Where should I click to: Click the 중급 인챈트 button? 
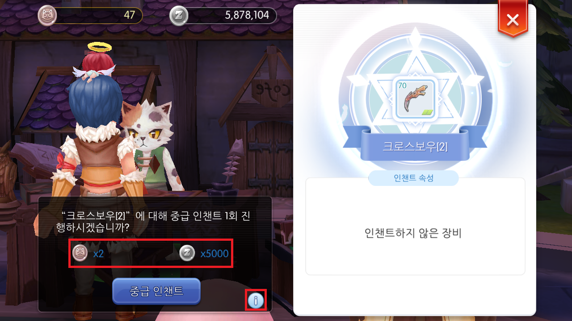(x=156, y=291)
